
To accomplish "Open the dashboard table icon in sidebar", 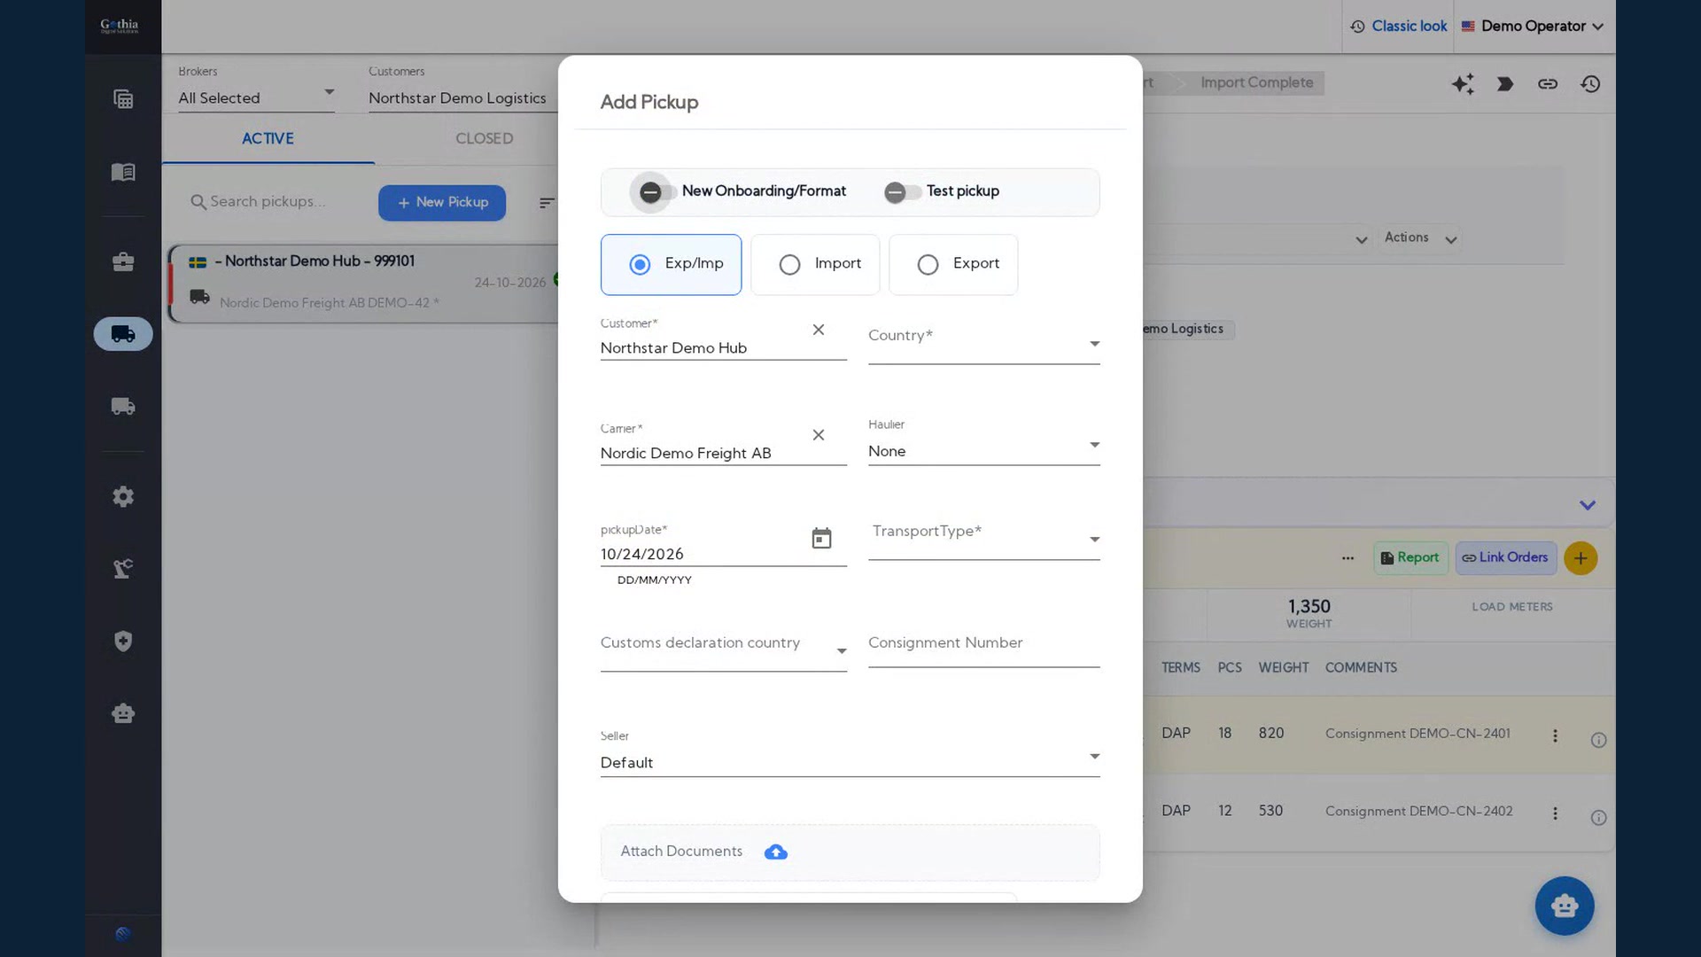I will point(123,99).
